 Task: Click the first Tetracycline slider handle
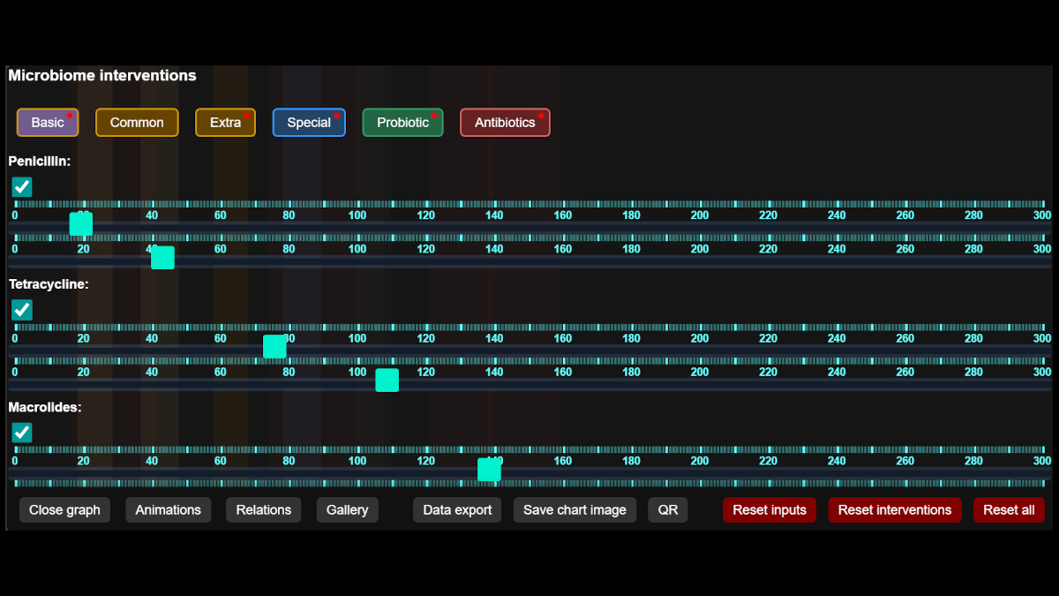click(274, 347)
